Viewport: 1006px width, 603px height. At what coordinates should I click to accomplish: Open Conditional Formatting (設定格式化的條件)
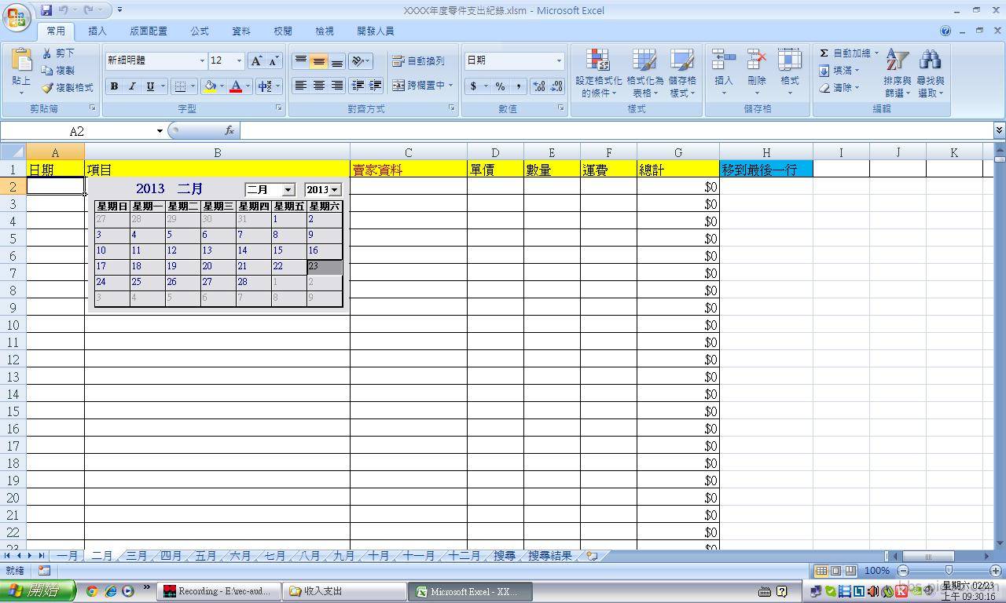coord(598,73)
